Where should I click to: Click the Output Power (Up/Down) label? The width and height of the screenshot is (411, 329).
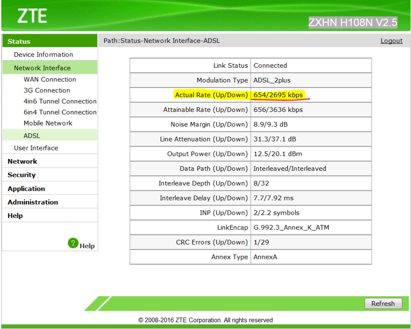(x=207, y=154)
